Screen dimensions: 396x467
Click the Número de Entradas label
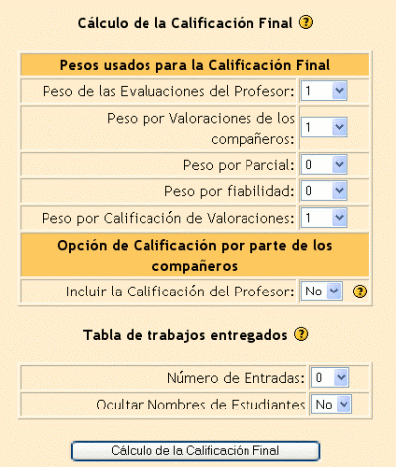236,378
